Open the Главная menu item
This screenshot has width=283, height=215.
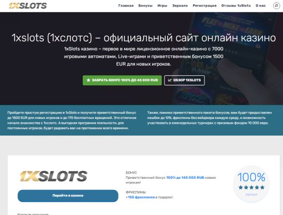pos(126,5)
